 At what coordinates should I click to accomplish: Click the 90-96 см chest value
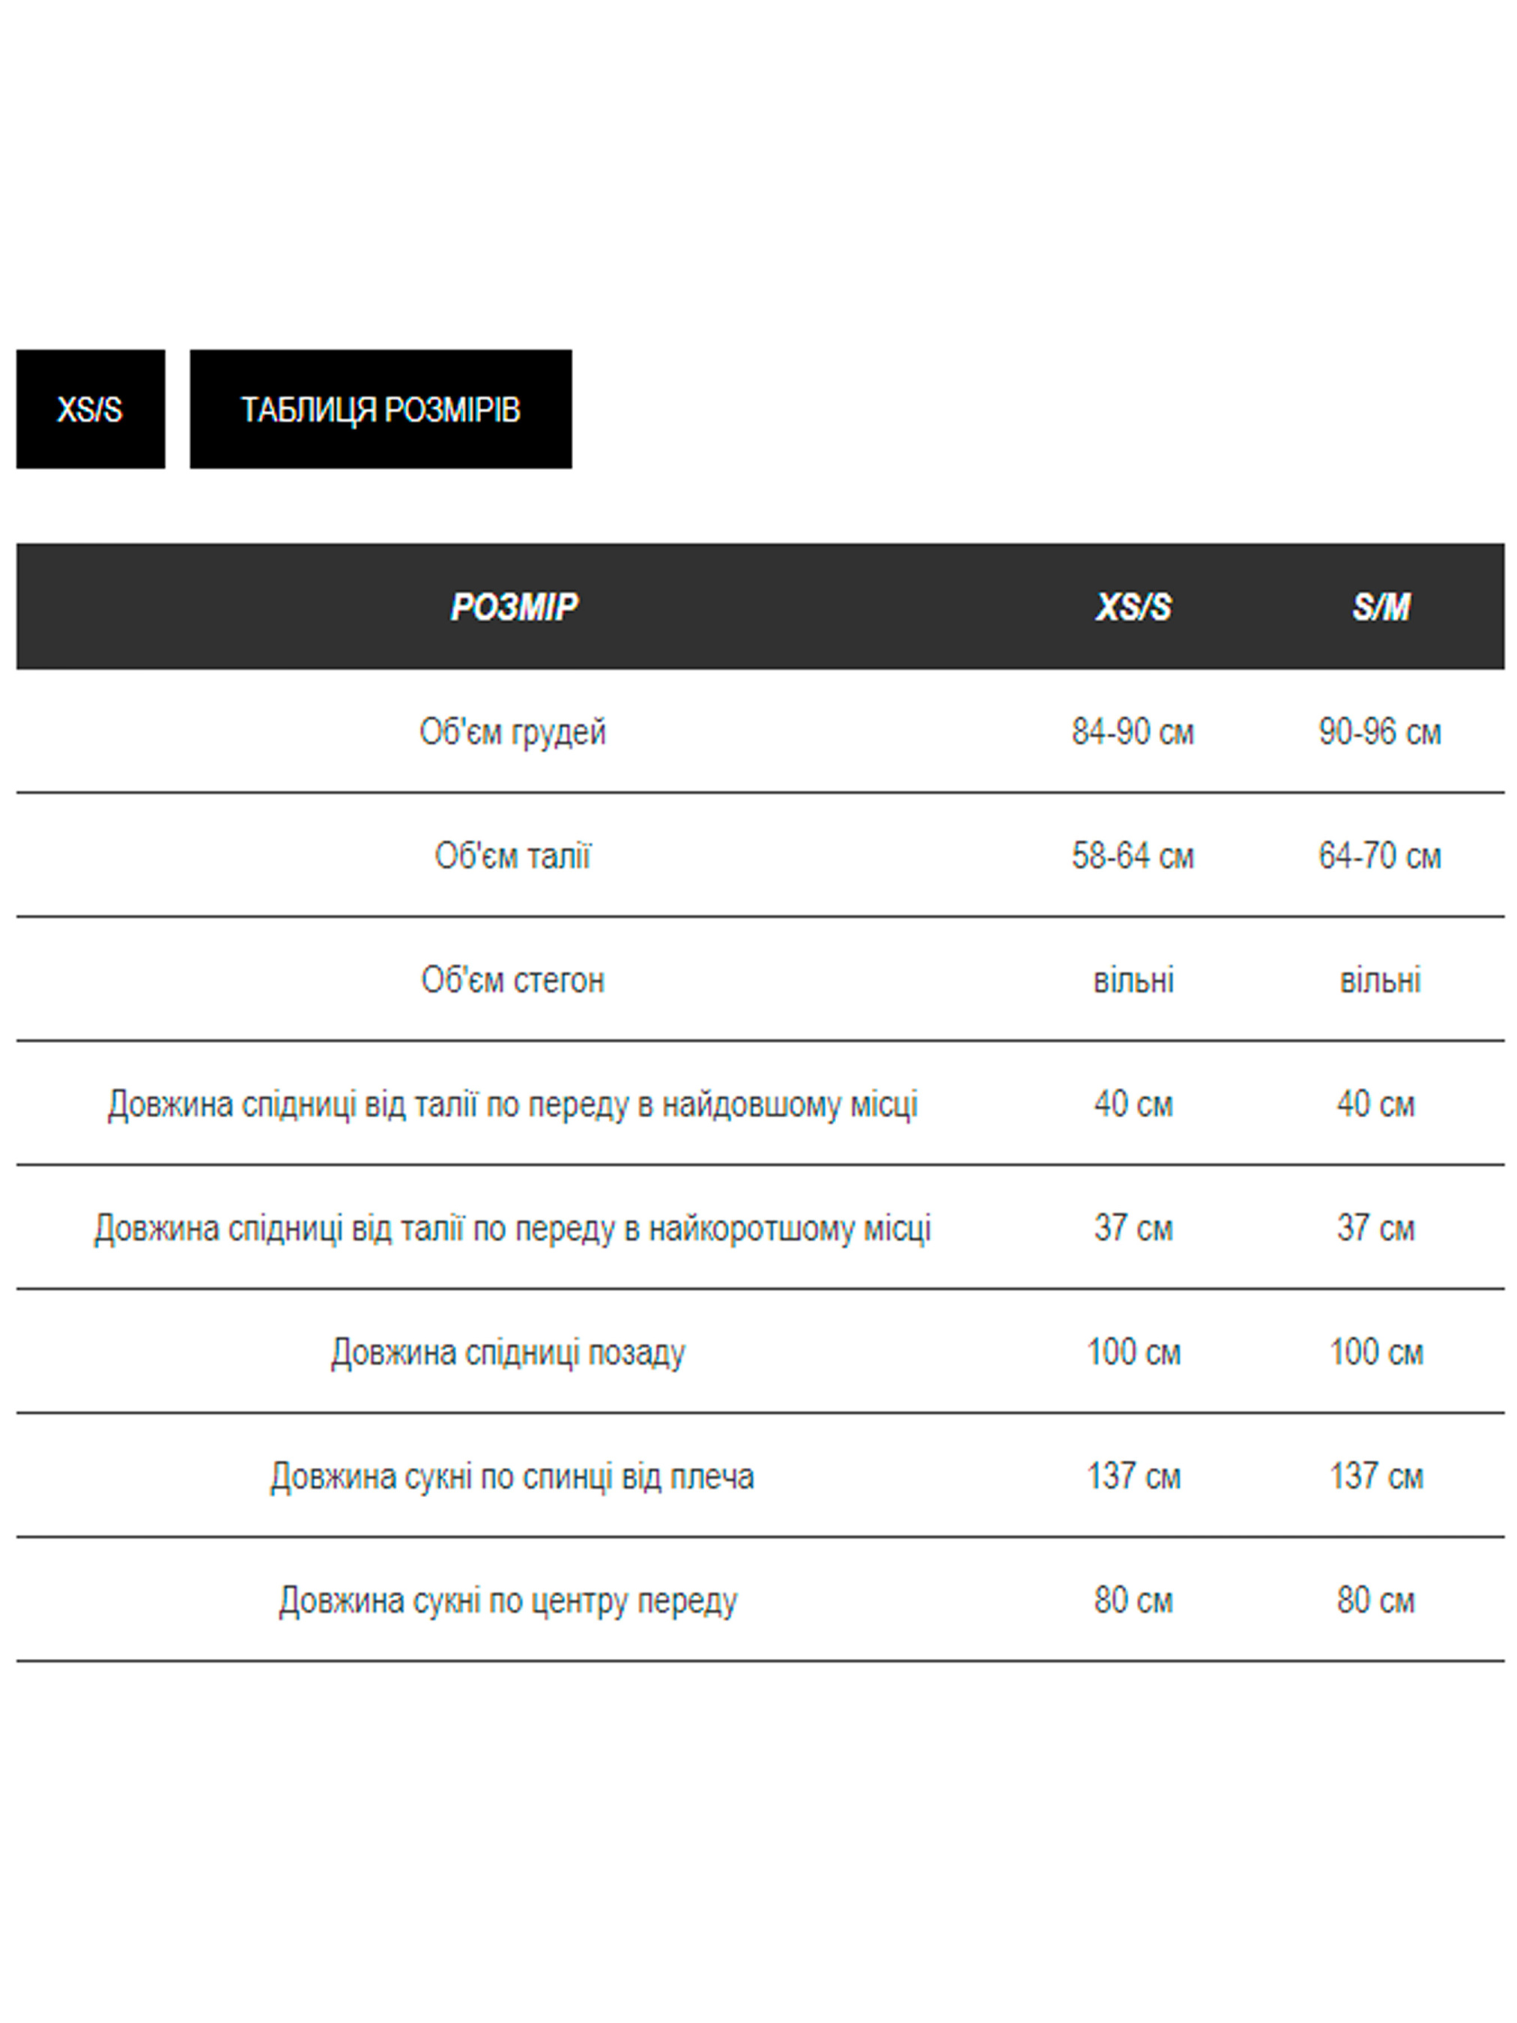pos(1380,731)
